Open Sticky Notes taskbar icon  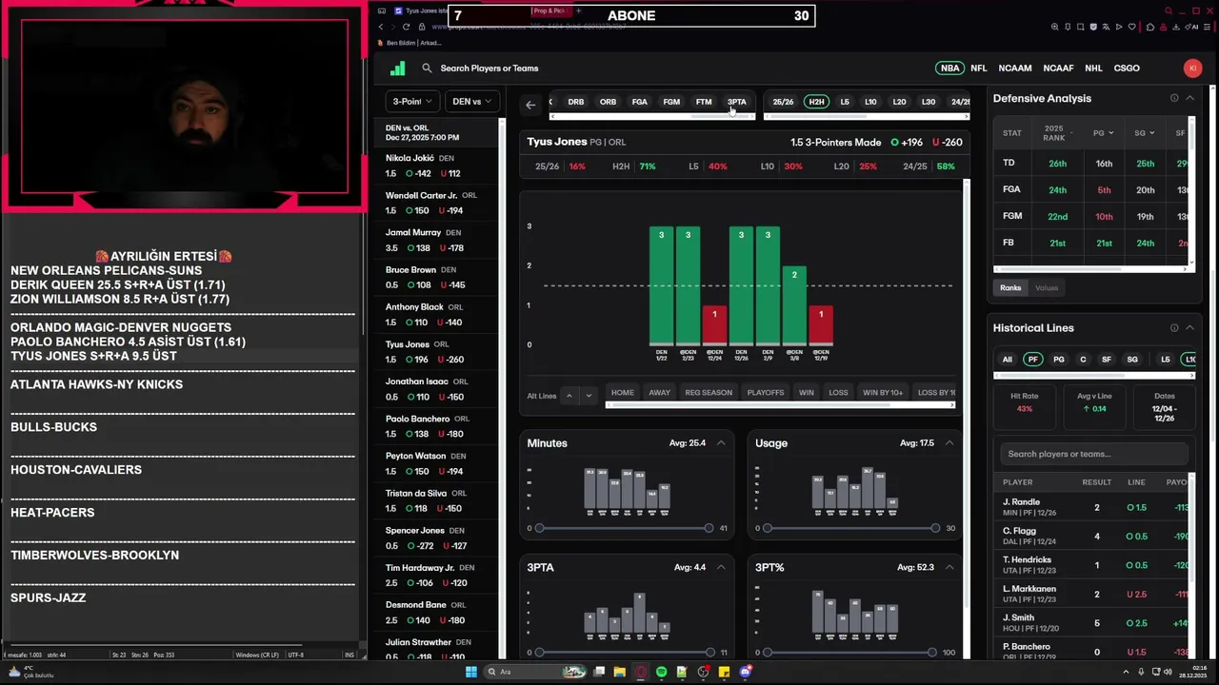(x=724, y=672)
